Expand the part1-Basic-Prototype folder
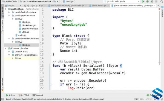Viewport: 164px width, 101px height. coord(9,12)
